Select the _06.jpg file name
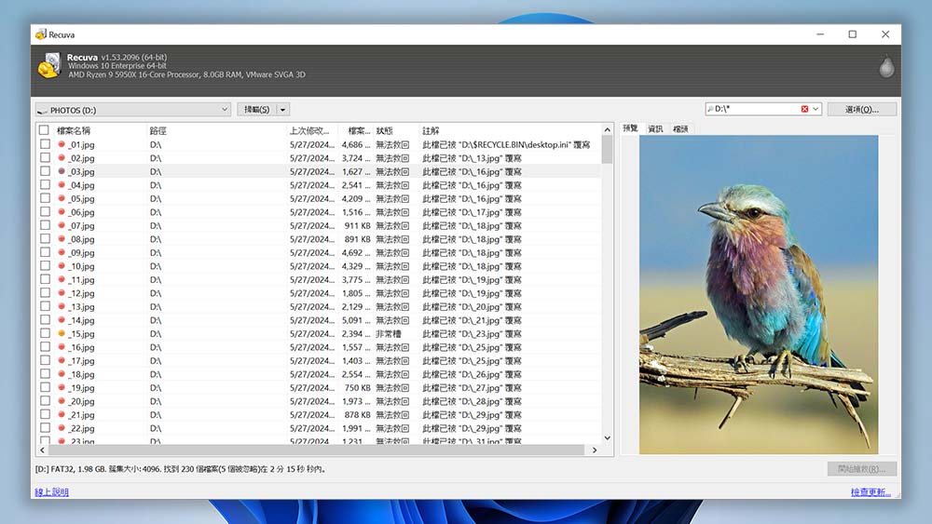This screenshot has width=932, height=524. [x=81, y=212]
